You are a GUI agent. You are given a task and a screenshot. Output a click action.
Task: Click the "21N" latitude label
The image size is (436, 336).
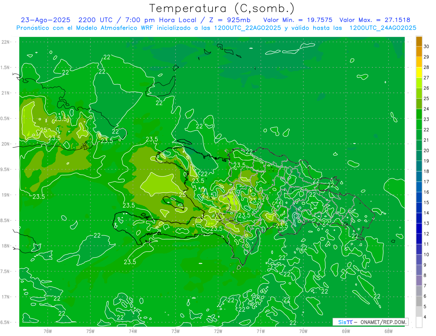tap(5, 93)
